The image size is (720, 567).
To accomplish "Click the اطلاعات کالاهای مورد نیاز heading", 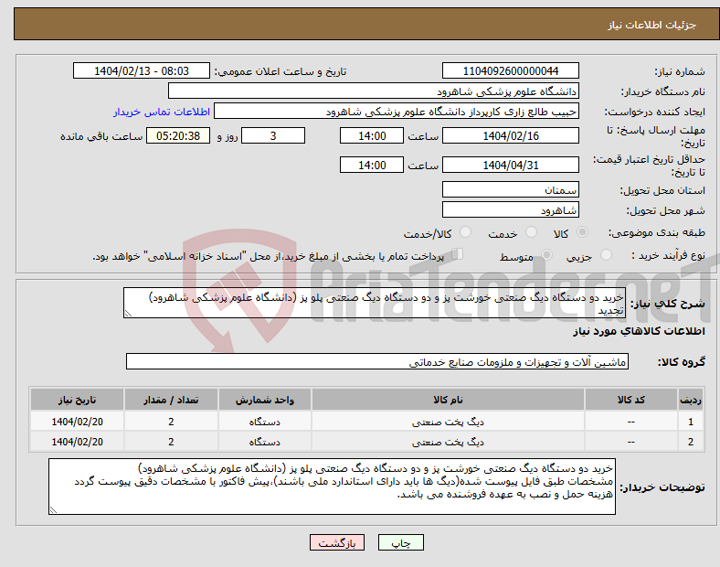I will click(x=639, y=331).
